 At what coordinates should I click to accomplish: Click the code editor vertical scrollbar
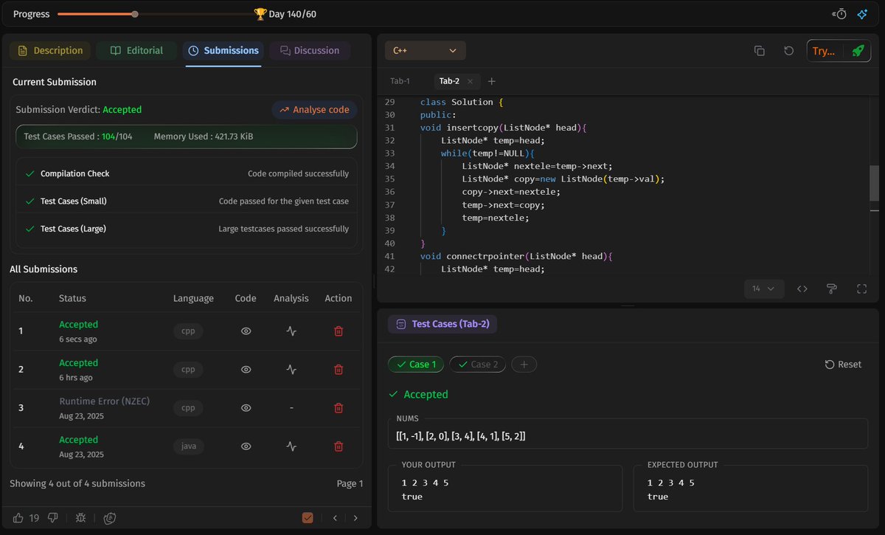pyautogui.click(x=874, y=183)
